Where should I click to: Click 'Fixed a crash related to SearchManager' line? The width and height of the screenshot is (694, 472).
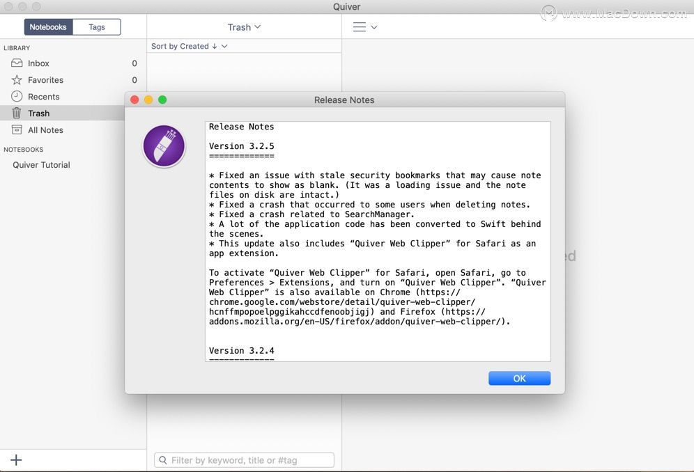tap(311, 214)
